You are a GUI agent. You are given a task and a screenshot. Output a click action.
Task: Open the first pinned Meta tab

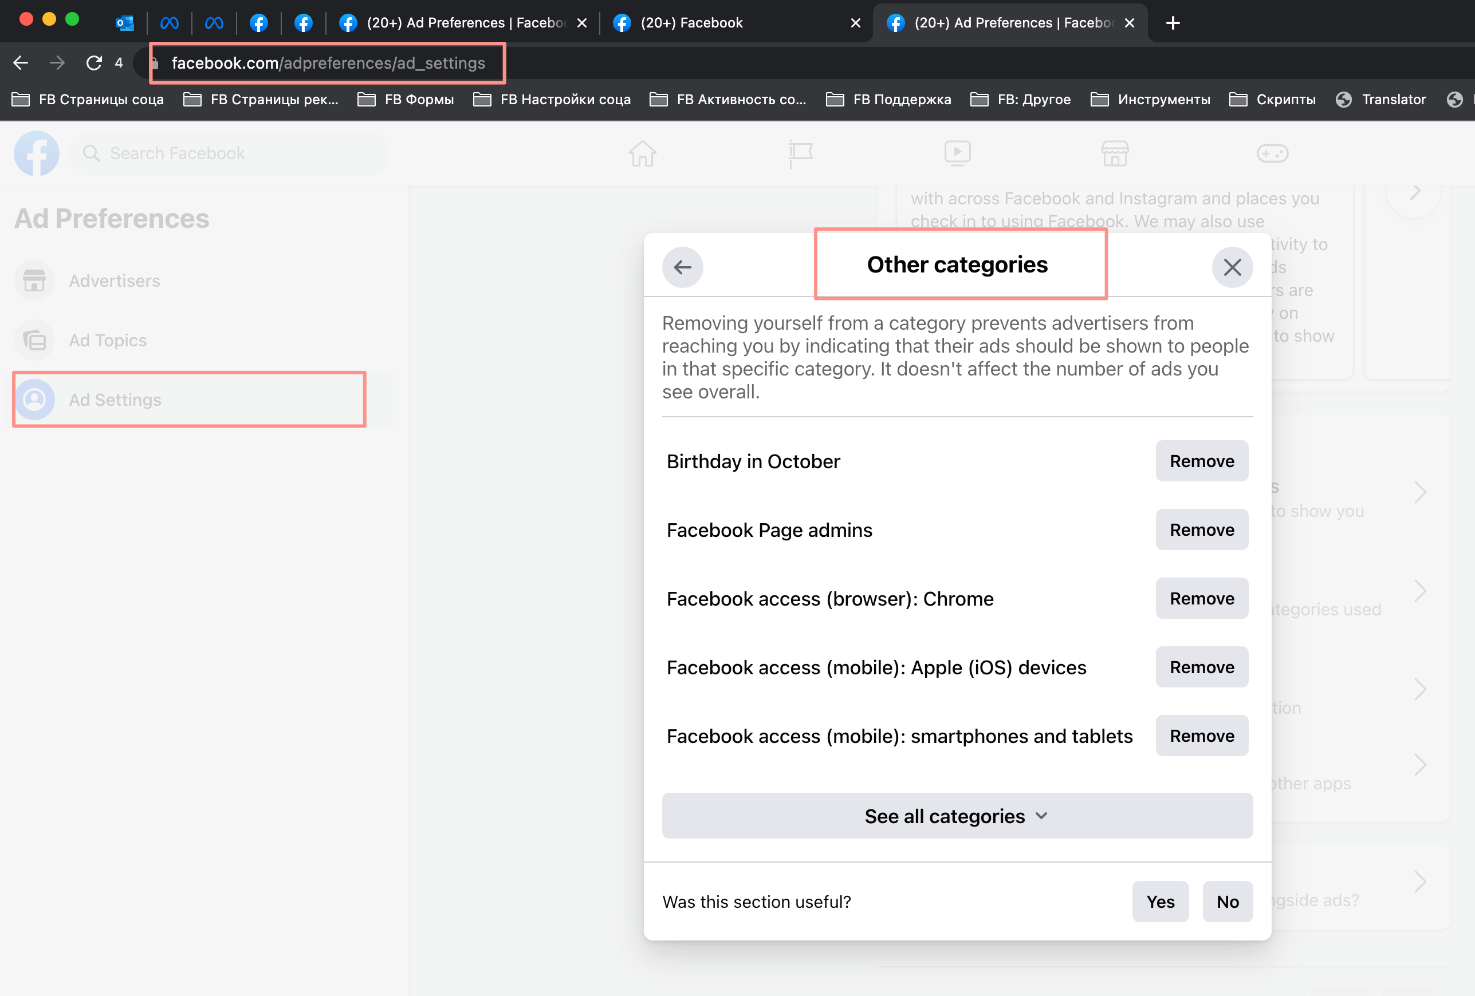click(170, 23)
